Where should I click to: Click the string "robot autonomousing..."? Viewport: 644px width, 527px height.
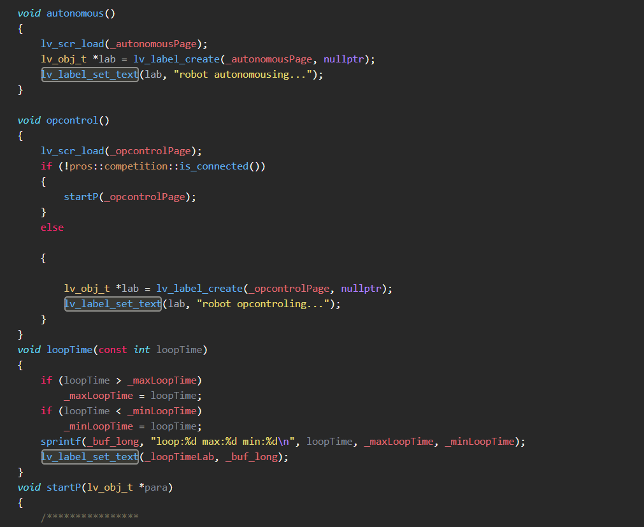pyautogui.click(x=243, y=75)
